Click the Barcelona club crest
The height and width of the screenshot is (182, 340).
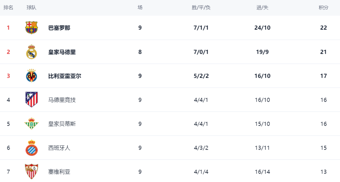click(32, 28)
